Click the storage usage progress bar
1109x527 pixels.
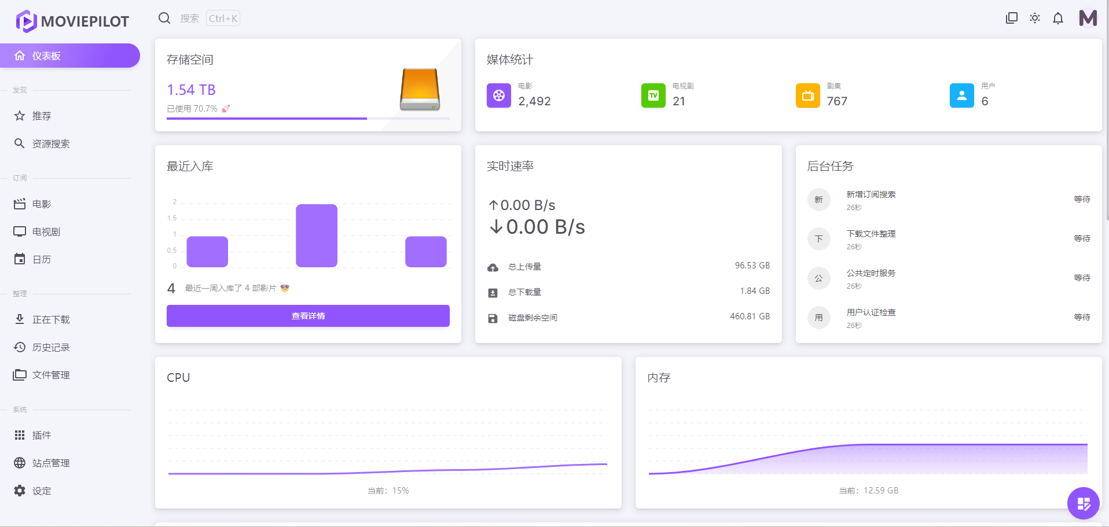click(x=308, y=118)
